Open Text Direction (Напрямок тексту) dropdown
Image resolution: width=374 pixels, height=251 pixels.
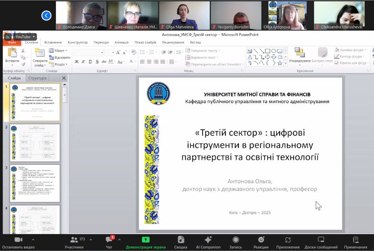(x=203, y=51)
